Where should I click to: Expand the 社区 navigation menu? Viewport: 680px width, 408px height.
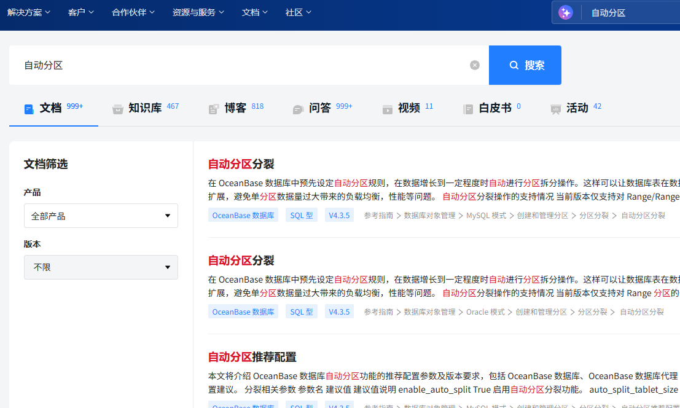point(298,12)
